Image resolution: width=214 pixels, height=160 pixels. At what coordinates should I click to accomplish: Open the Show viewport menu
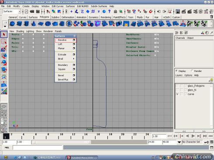pos(38,31)
